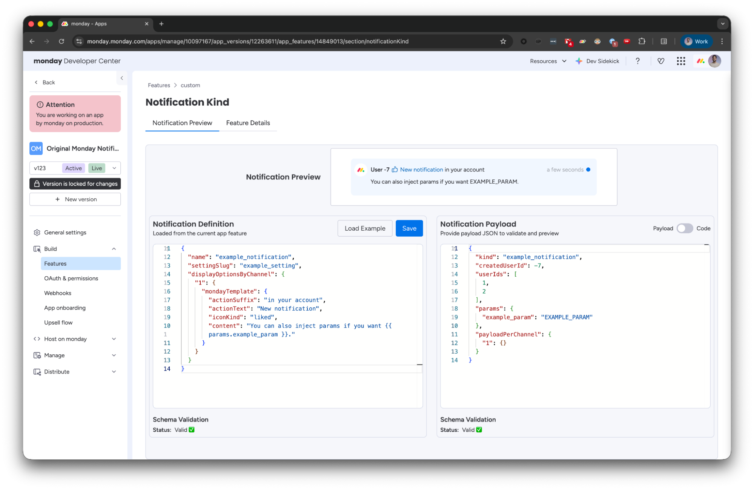Click the Manage sidebar icon
The height and width of the screenshot is (490, 754).
37,355
